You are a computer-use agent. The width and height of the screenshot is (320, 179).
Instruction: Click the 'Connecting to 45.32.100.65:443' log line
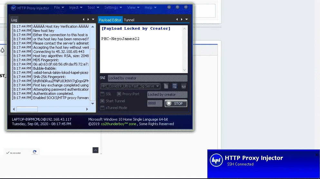pyautogui.click(x=48, y=52)
